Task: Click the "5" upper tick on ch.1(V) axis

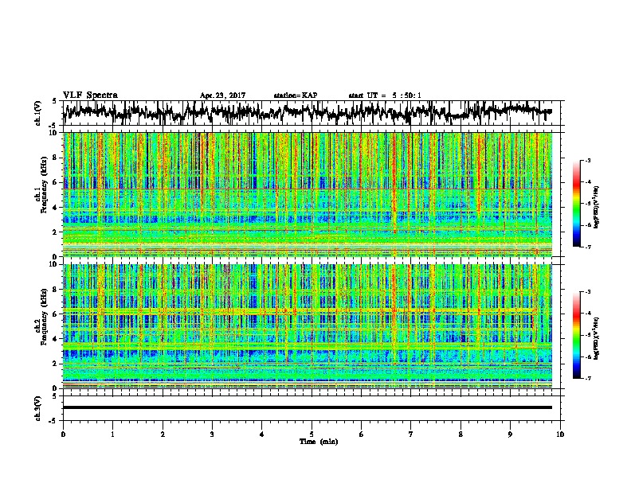Action: [x=54, y=101]
